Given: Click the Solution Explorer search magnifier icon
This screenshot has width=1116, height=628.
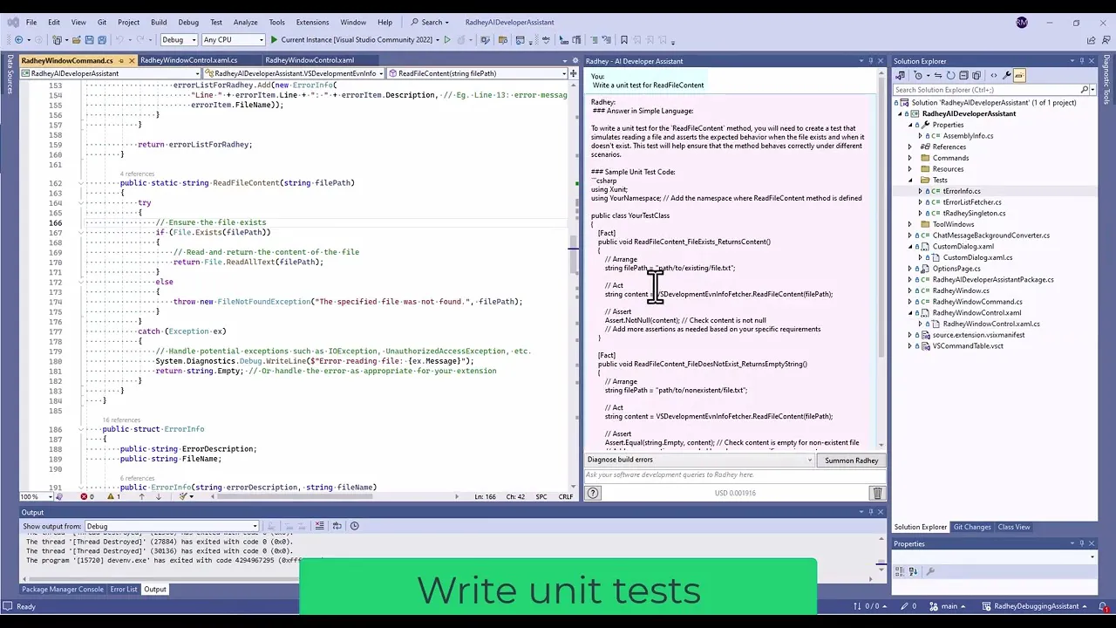Looking at the screenshot, I should (x=1085, y=90).
